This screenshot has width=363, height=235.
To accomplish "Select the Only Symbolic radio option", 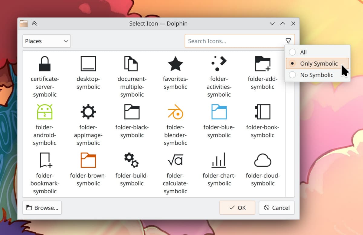I will (x=317, y=64).
